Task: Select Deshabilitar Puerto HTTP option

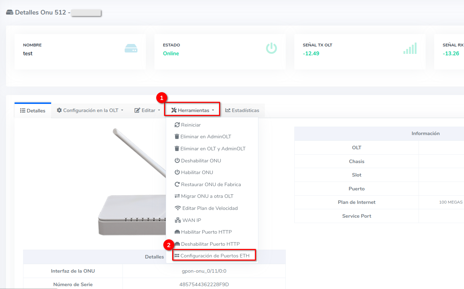Action: (x=210, y=244)
